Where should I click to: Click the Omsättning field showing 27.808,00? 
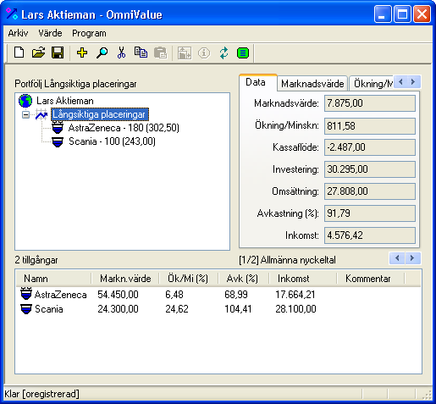coord(370,191)
